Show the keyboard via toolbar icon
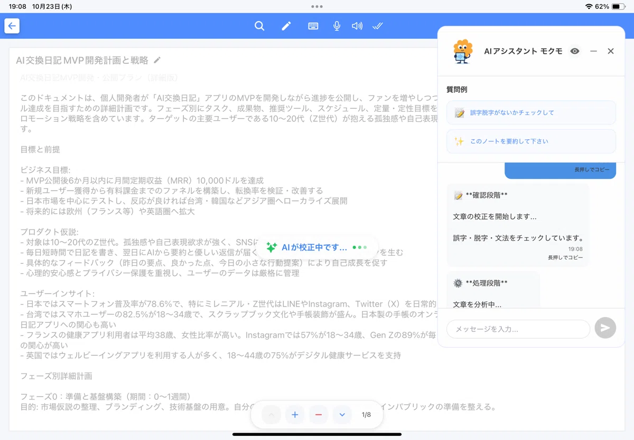The image size is (634, 440). coord(313,26)
